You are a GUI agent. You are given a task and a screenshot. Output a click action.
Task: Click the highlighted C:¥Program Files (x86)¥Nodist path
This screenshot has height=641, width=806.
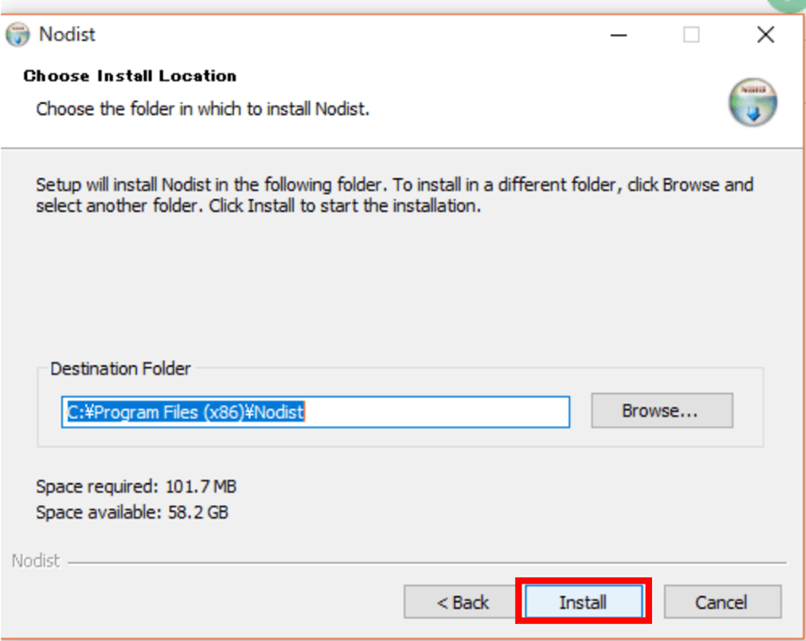185,412
